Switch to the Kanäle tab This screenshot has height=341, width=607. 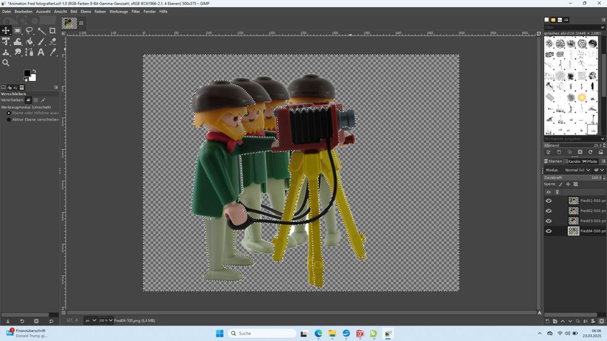(x=573, y=161)
